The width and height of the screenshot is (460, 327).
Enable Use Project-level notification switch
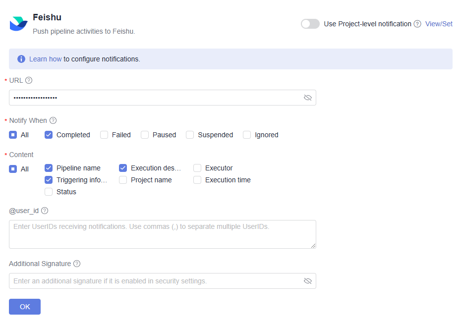click(310, 24)
